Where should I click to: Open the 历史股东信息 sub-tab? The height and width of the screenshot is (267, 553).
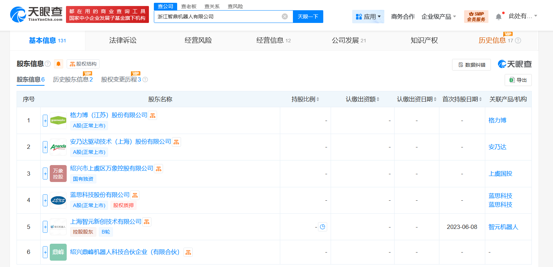(73, 80)
